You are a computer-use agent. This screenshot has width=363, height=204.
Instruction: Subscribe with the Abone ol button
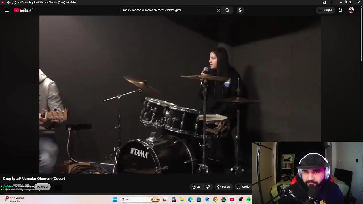tap(43, 186)
